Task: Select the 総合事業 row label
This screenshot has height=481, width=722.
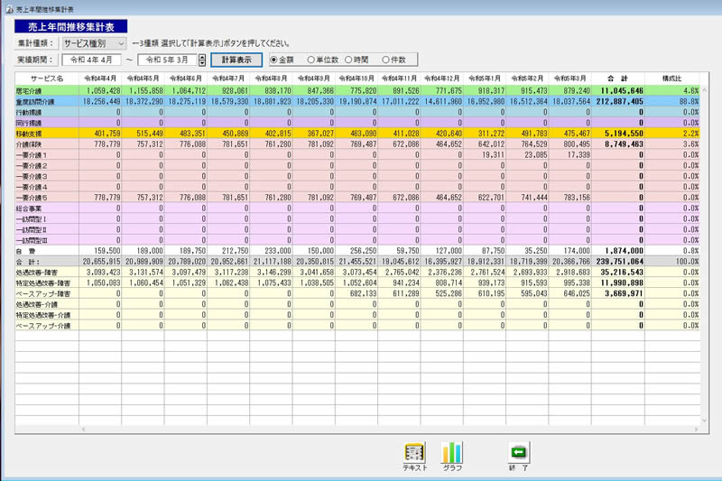Action: click(x=47, y=208)
